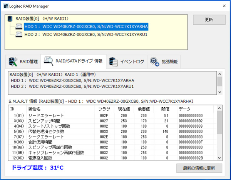Viewport: 231px width, 180px height.
Task: Click data value 0000000008D2
Action: [191, 121]
